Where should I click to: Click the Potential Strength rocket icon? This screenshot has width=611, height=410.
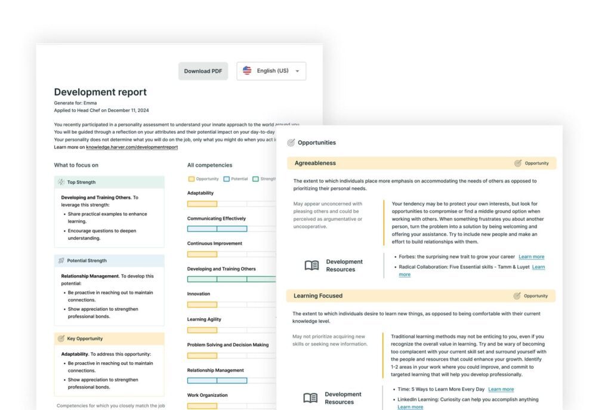tap(61, 260)
